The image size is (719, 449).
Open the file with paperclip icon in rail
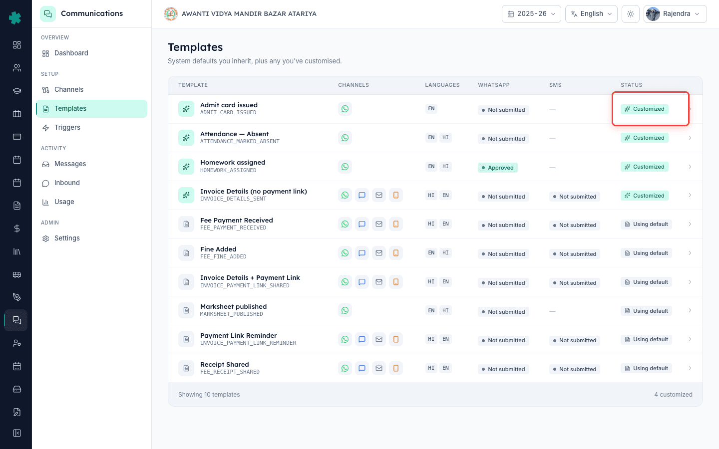point(17,412)
